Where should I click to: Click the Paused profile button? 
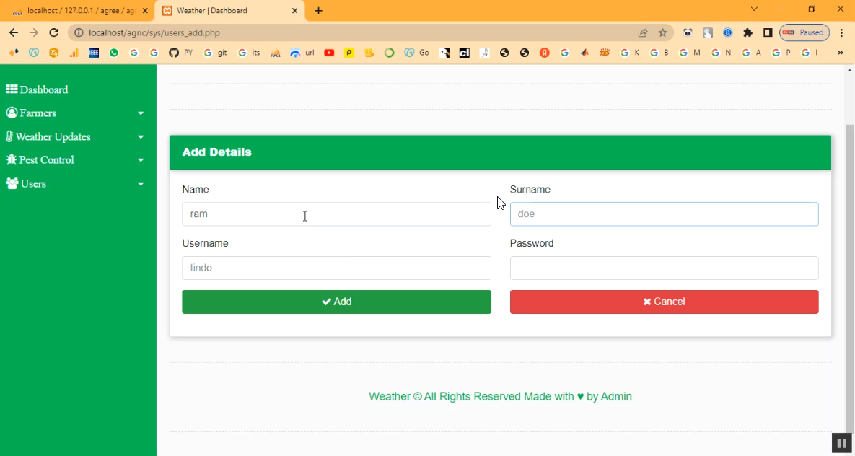(804, 32)
